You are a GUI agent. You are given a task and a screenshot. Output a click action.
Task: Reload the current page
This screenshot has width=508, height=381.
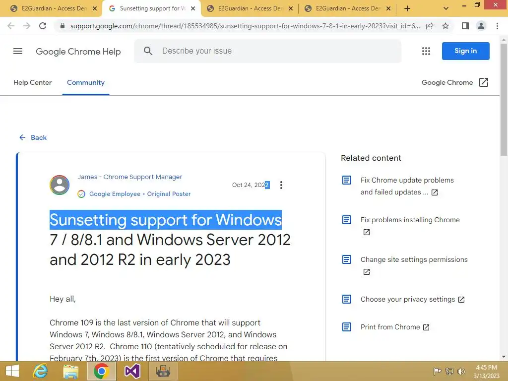pos(43,26)
